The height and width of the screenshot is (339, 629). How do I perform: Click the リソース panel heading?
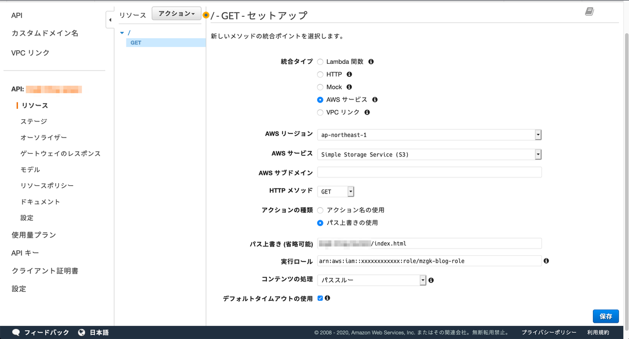click(133, 15)
